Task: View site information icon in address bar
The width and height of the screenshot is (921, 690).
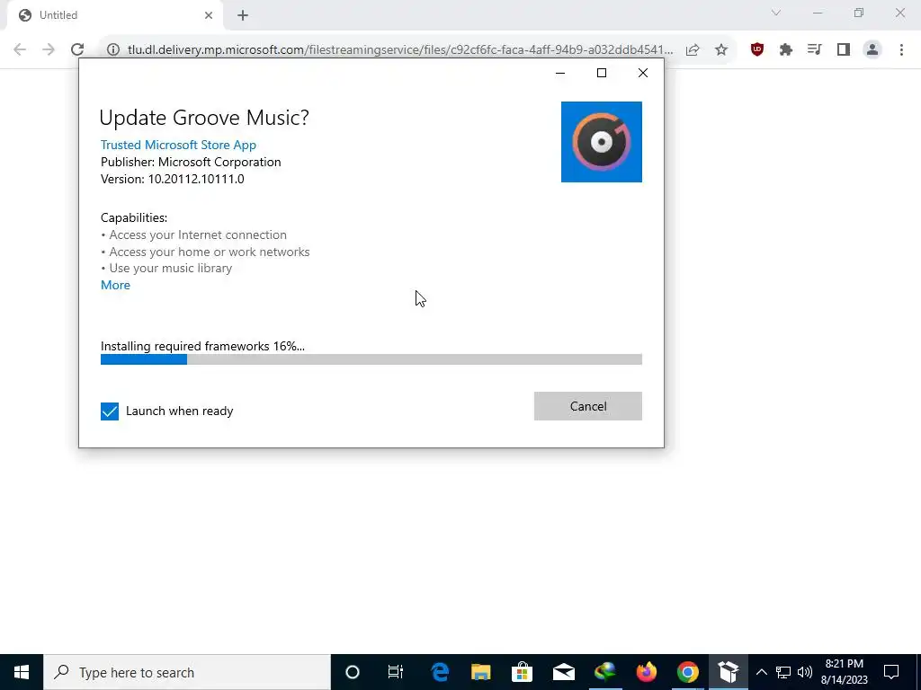Action: pyautogui.click(x=113, y=49)
